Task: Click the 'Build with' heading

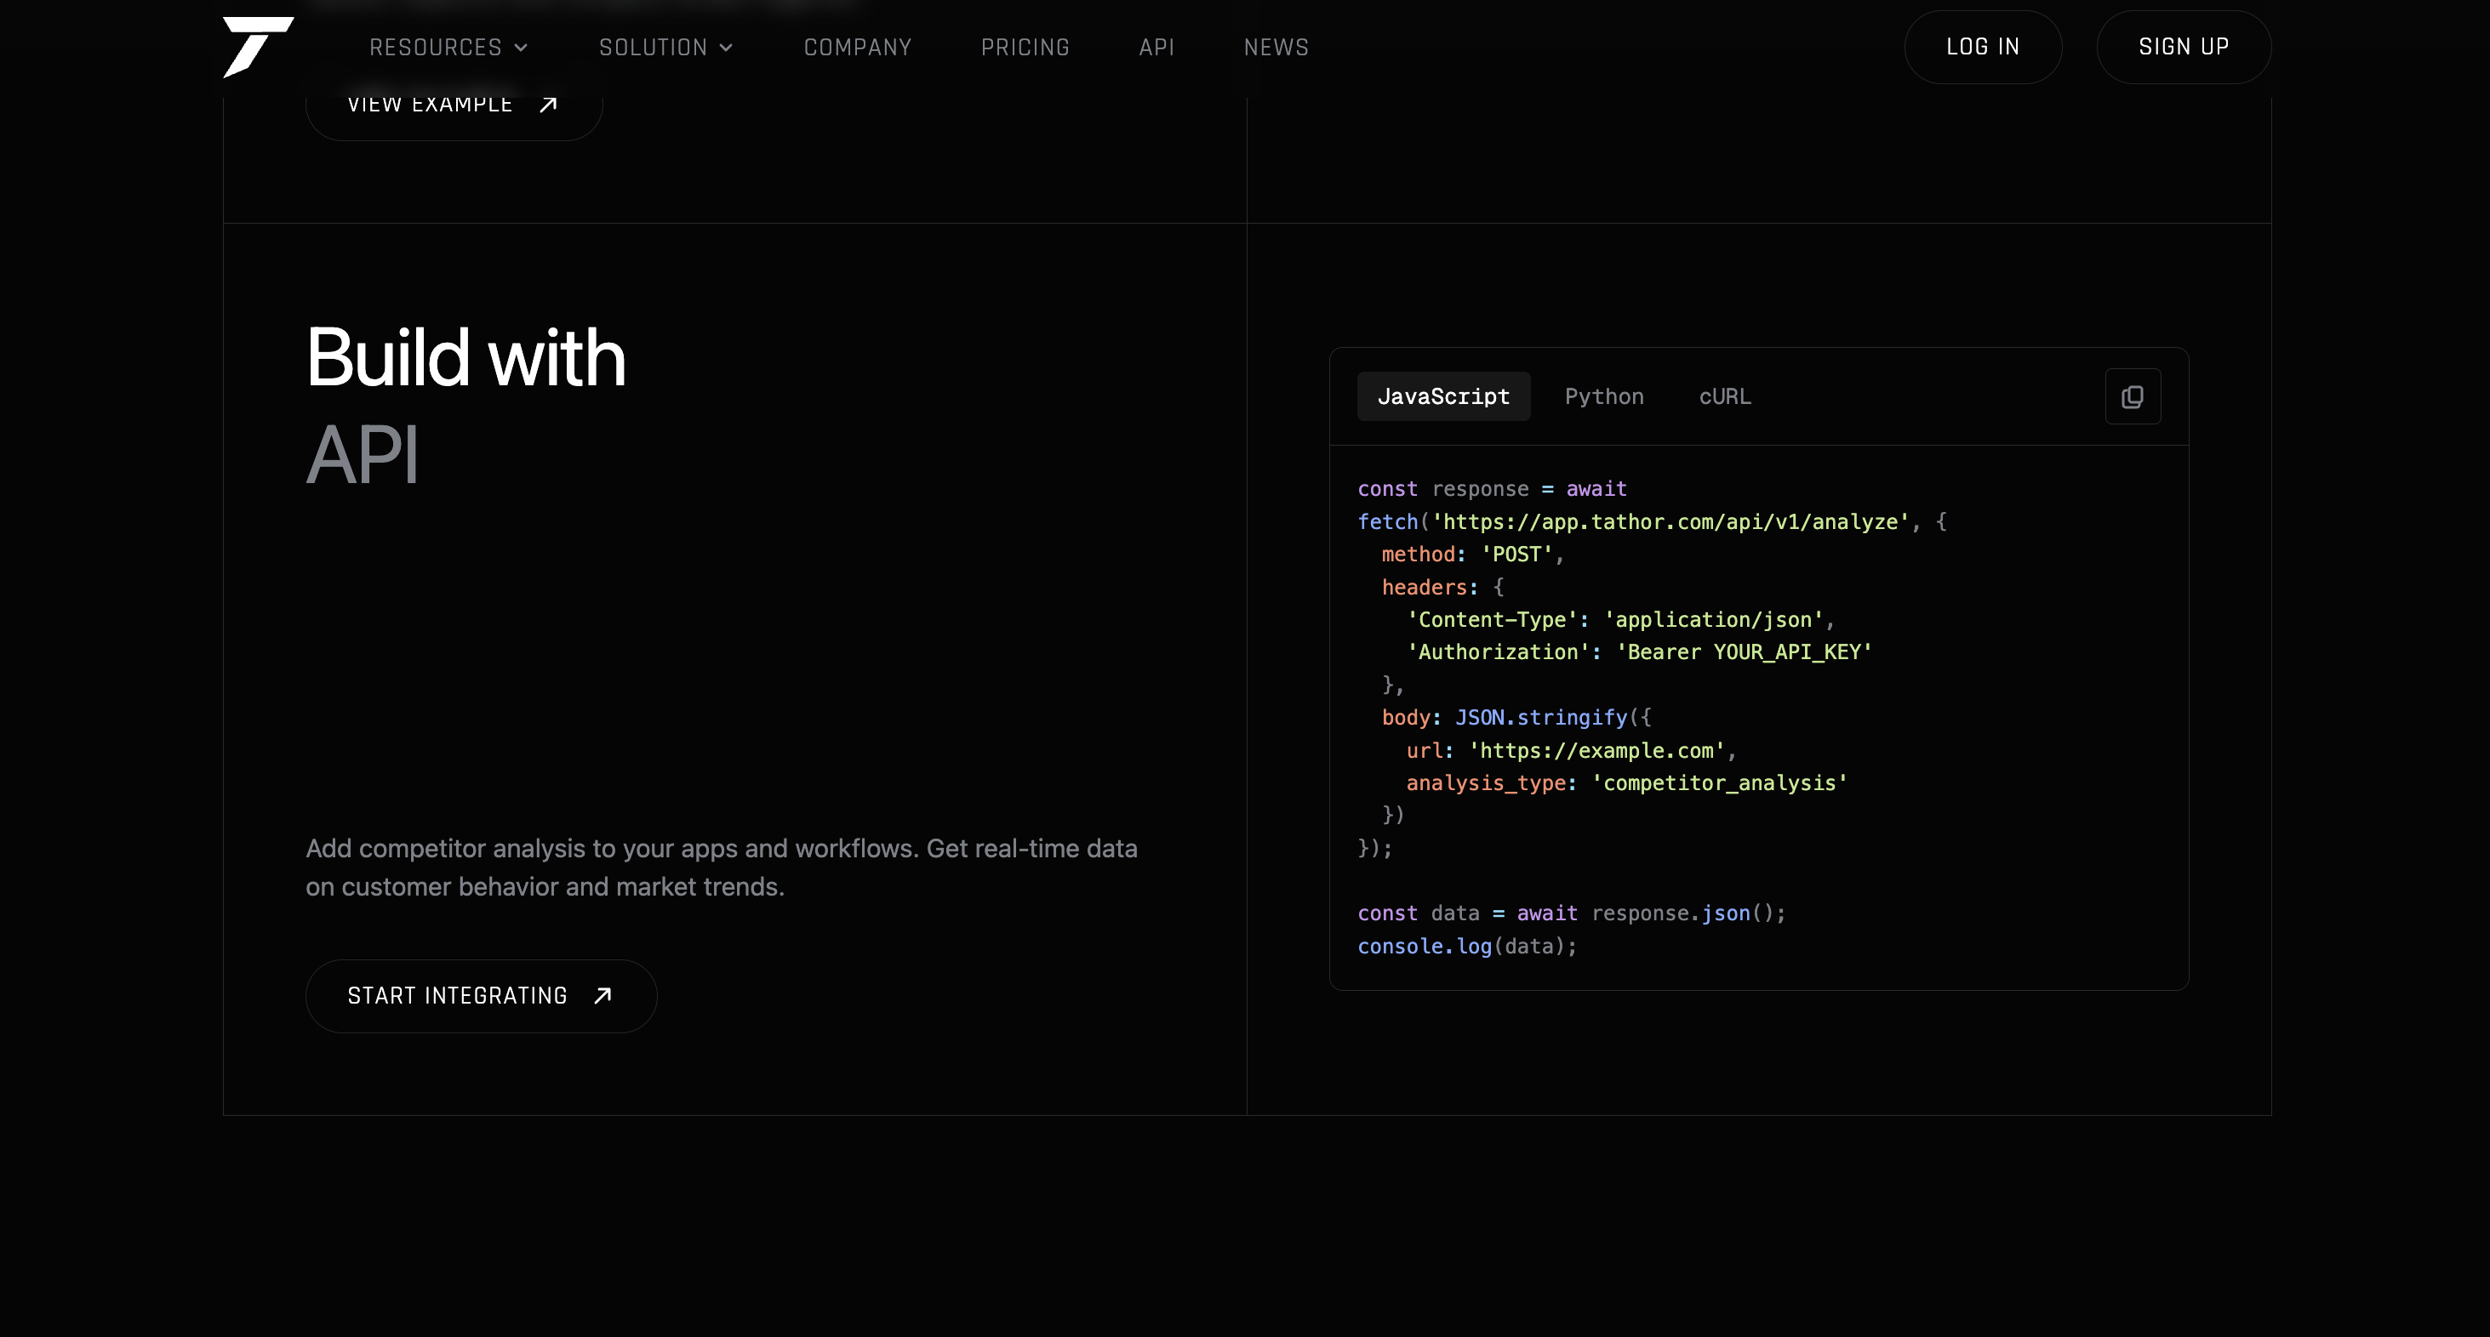Action: 465,356
